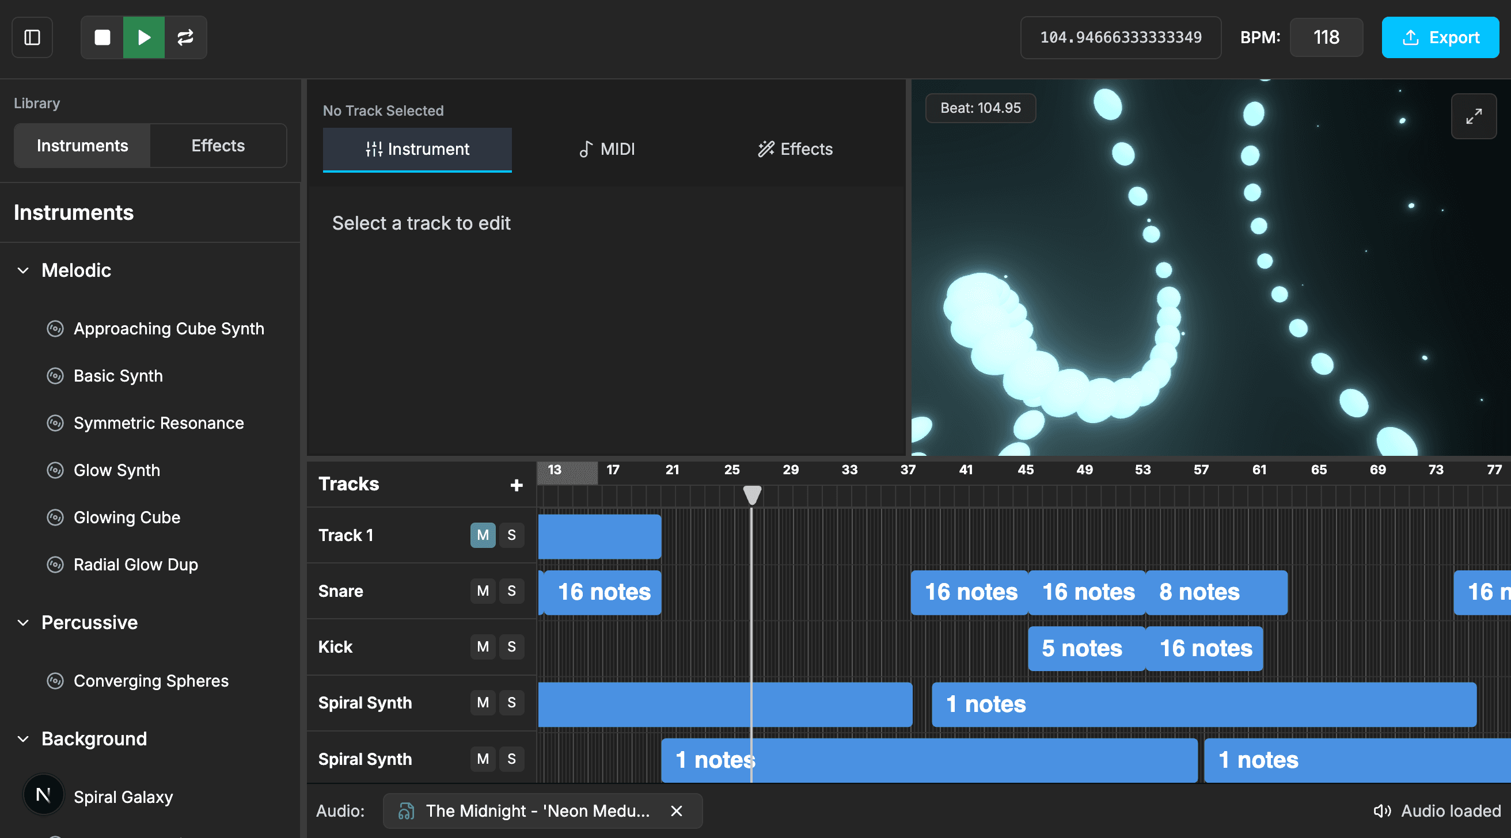Open the MIDI editor tab

coord(606,149)
